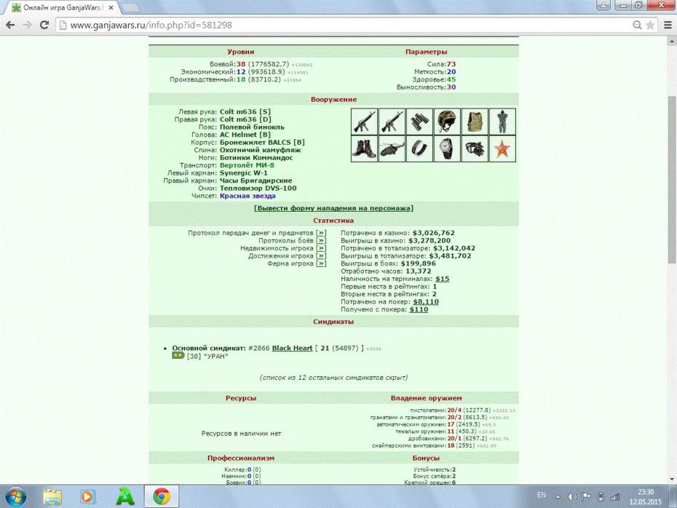677x508 pixels.
Task: Open Бронежилет BALCS [B] link
Action: (x=262, y=143)
